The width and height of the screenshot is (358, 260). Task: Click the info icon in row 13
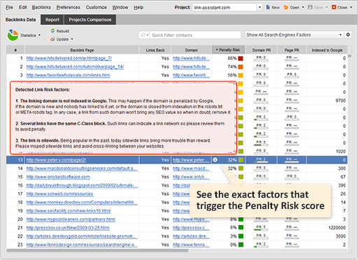(215, 160)
